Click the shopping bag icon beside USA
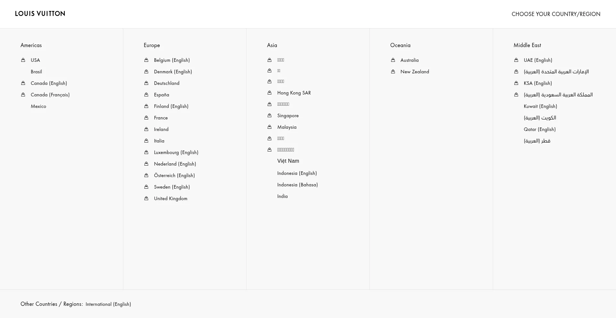This screenshot has width=616, height=318. [23, 60]
